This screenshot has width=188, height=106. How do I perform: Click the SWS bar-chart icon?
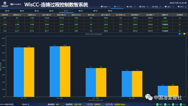153,7
